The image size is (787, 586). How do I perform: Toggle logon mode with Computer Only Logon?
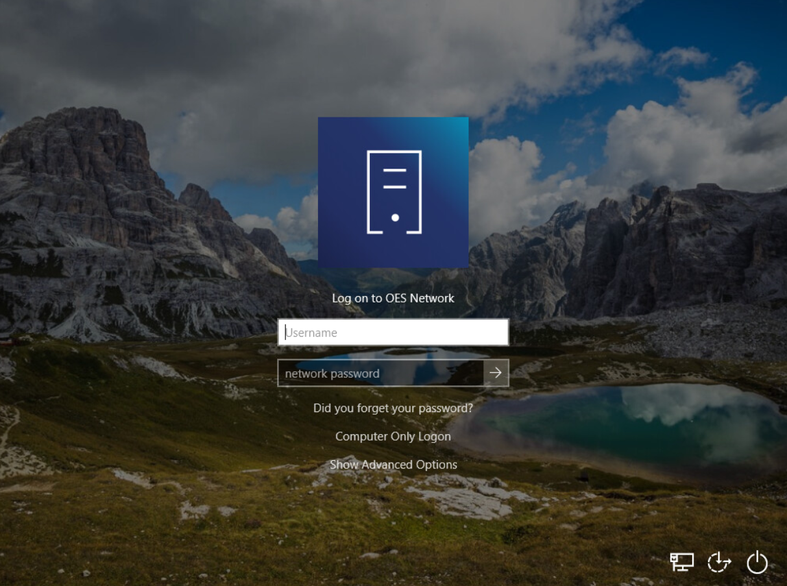pyautogui.click(x=393, y=437)
